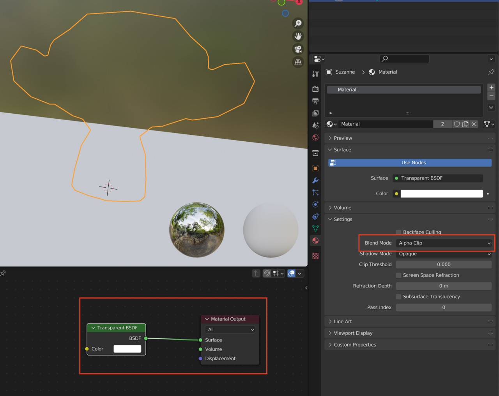Unlink material with the X icon

(x=474, y=124)
